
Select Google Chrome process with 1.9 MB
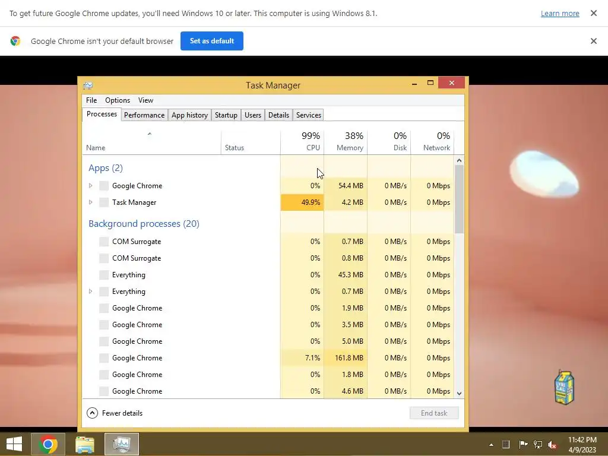point(268,308)
